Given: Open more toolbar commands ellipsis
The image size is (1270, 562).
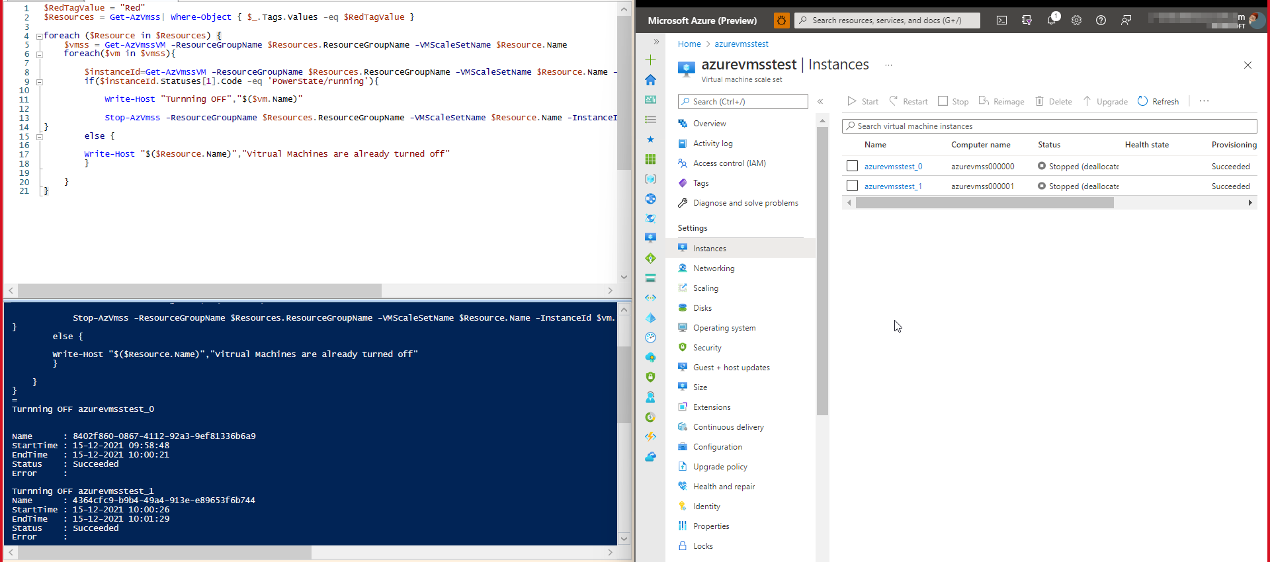Looking at the screenshot, I should click(x=1204, y=101).
